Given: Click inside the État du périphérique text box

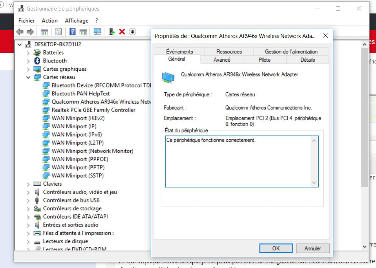Looking at the screenshot, I should pyautogui.click(x=242, y=162).
